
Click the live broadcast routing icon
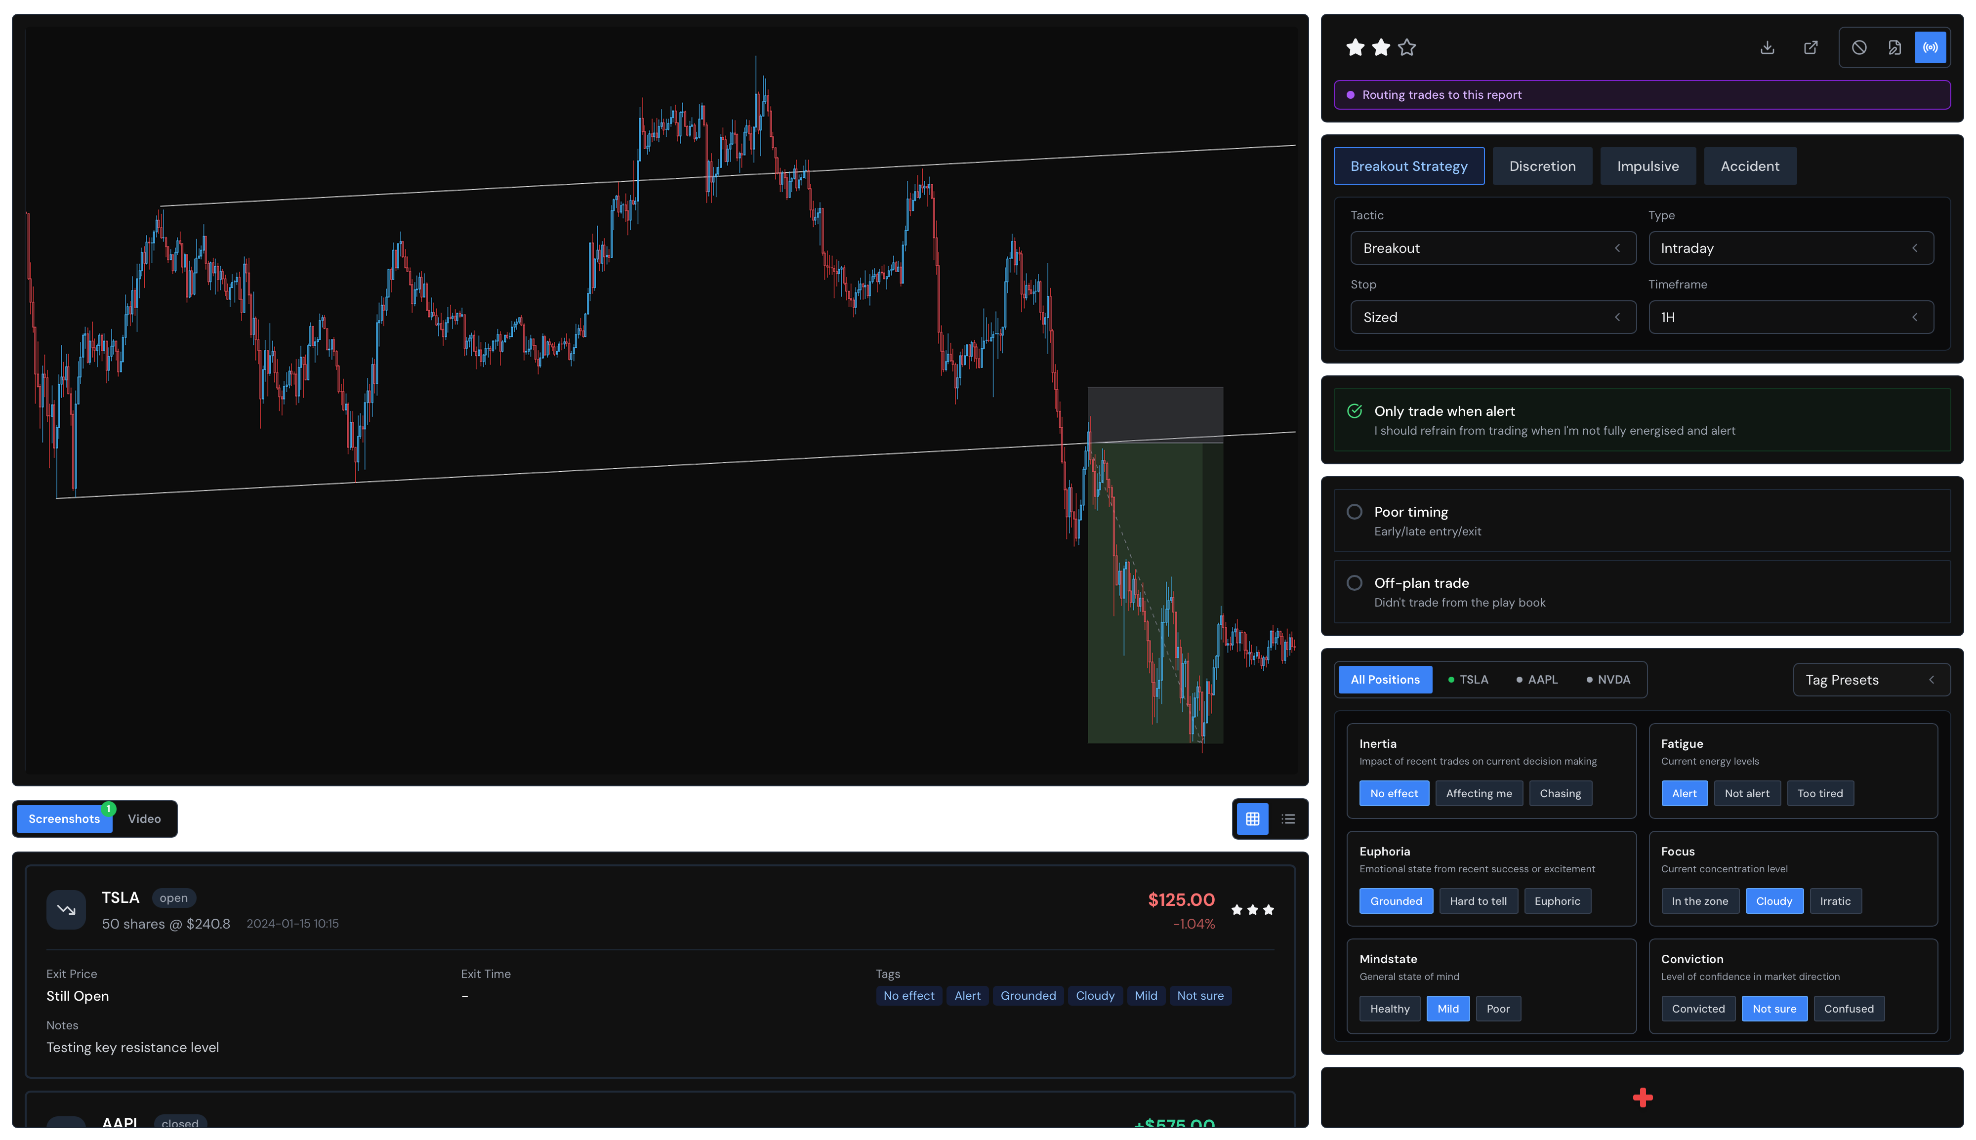pyautogui.click(x=1931, y=48)
